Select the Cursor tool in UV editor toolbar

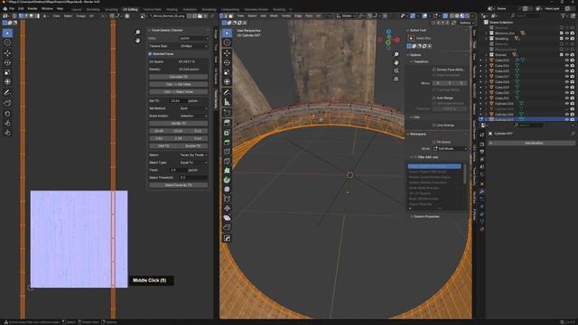tap(7, 42)
